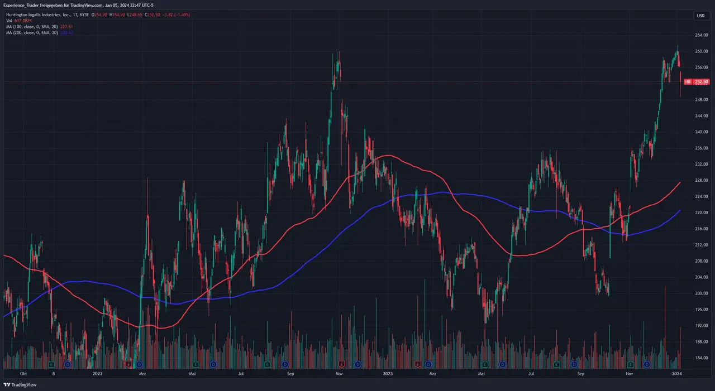Click the 184.00 price axis label
The width and height of the screenshot is (715, 391).
point(701,358)
